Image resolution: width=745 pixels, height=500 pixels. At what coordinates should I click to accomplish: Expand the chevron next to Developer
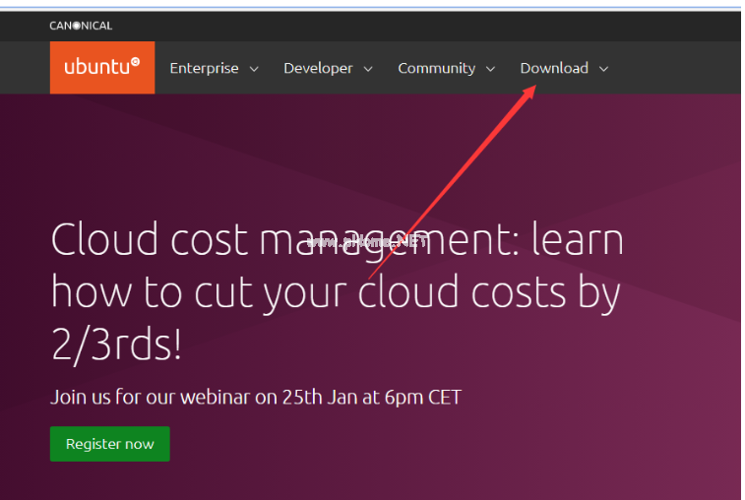[x=368, y=69]
